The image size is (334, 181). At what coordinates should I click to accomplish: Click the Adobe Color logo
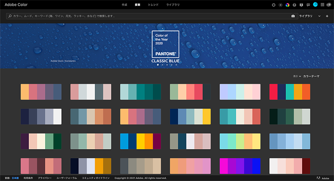pos(16,5)
